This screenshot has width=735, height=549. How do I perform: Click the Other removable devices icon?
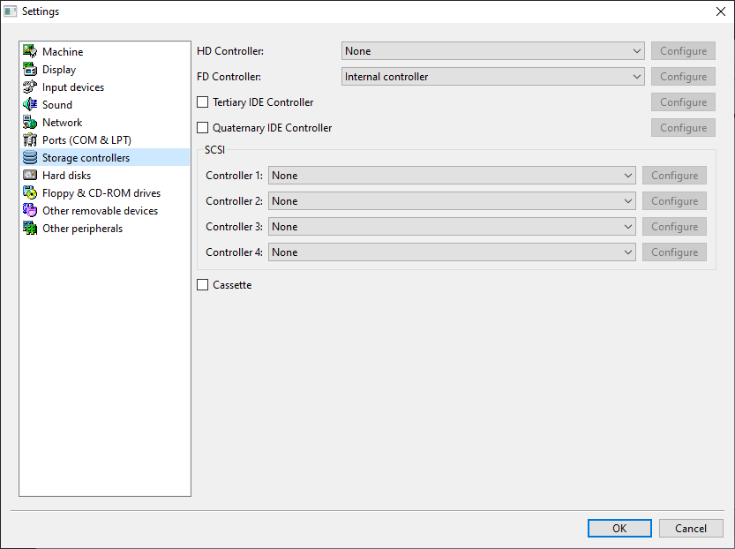[x=30, y=210]
